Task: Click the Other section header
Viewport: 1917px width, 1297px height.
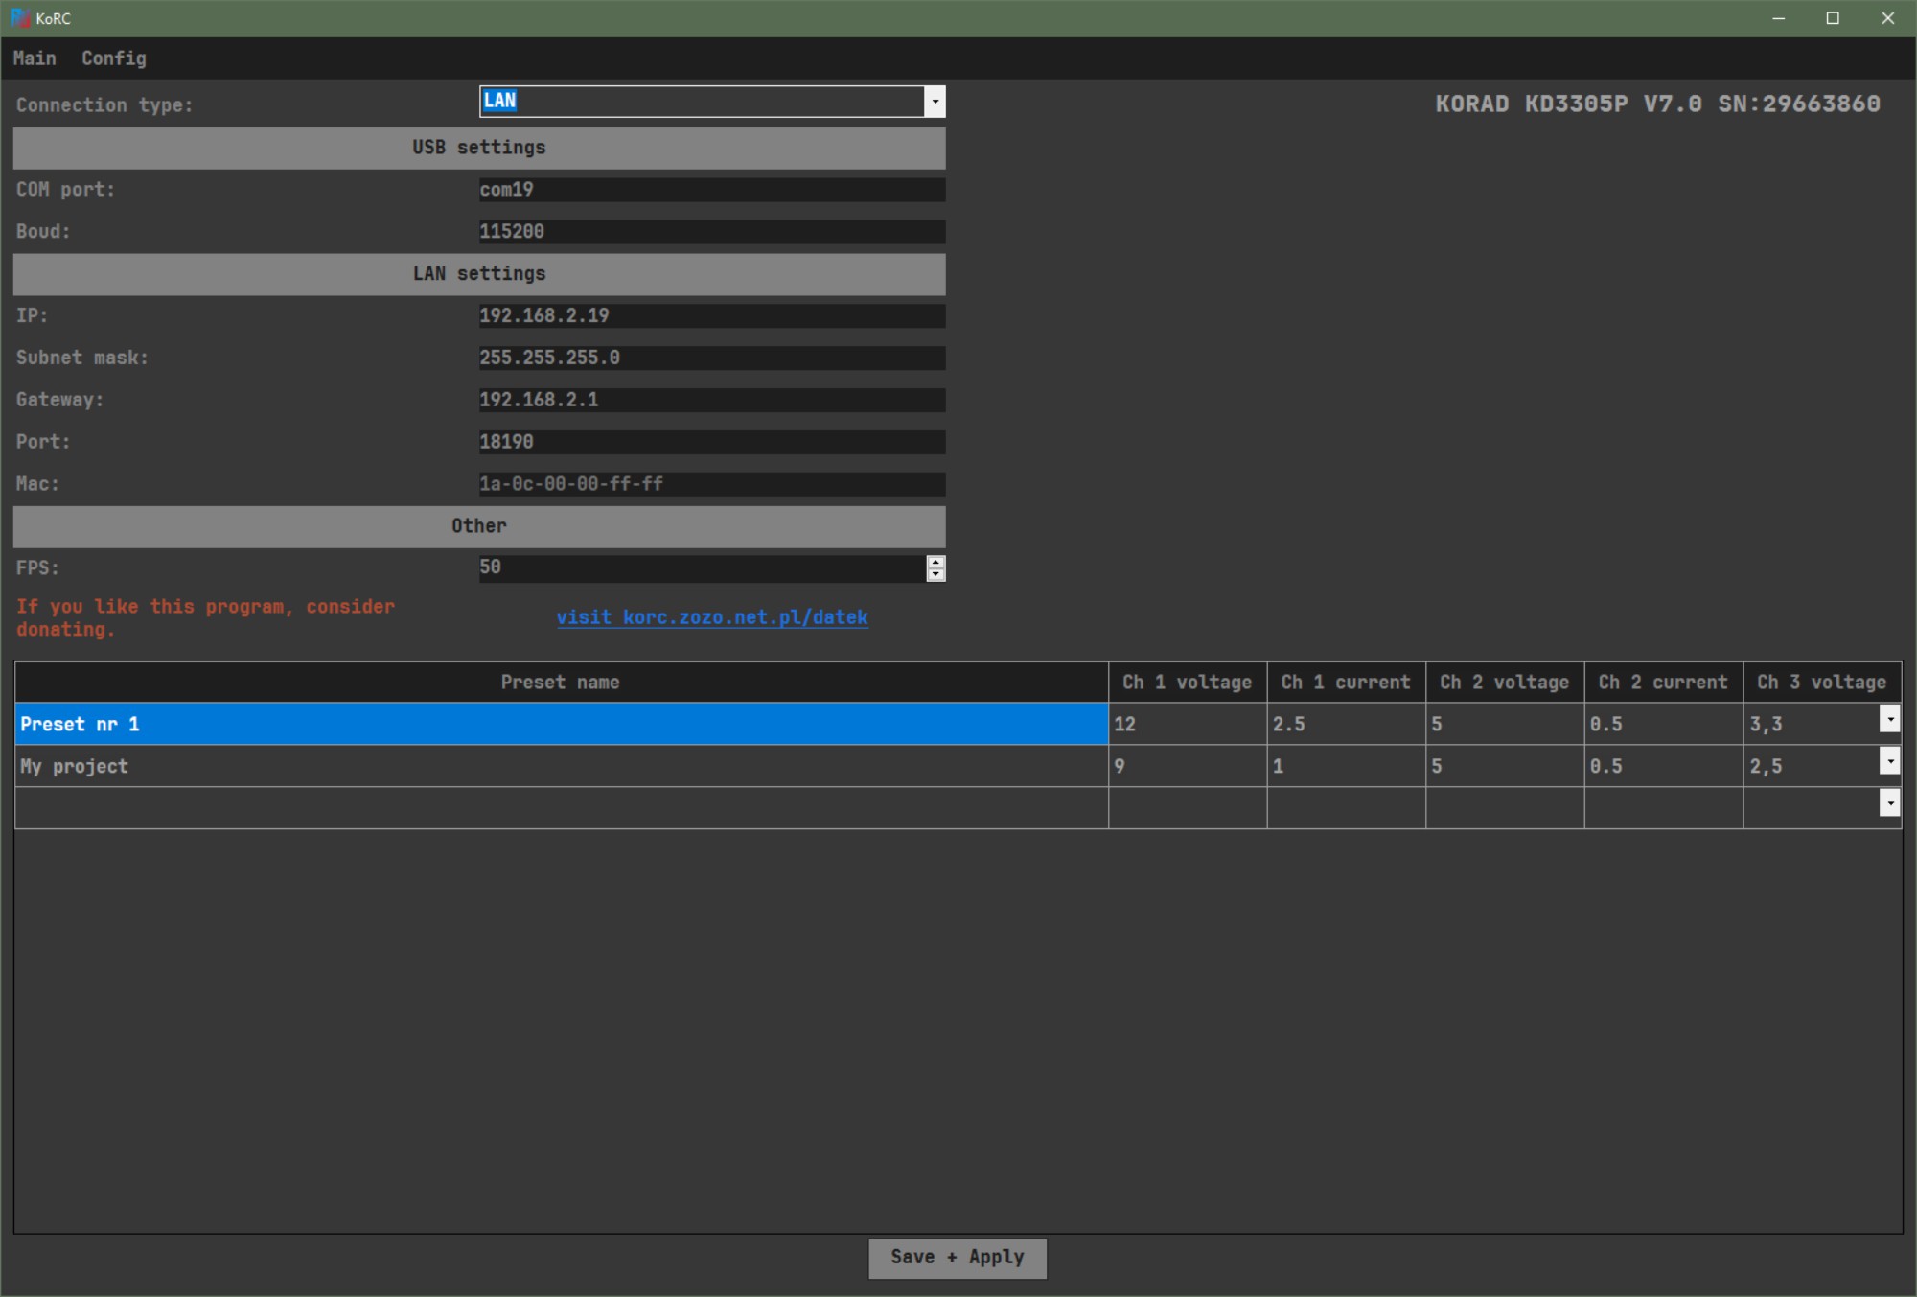Action: tap(479, 526)
